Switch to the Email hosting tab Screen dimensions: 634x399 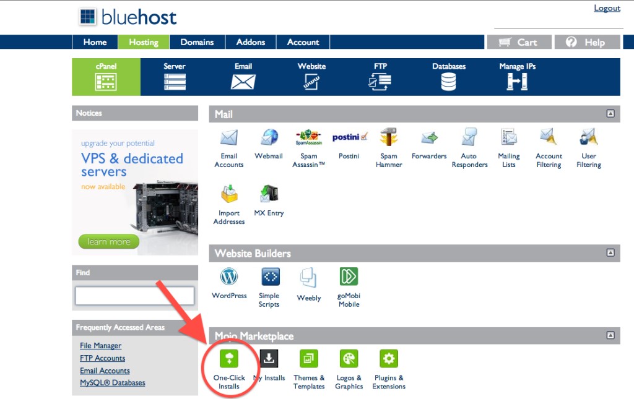(x=243, y=77)
